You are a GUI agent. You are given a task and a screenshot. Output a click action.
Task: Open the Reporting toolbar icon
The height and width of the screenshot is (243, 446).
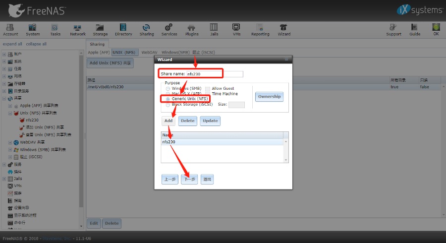point(260,30)
